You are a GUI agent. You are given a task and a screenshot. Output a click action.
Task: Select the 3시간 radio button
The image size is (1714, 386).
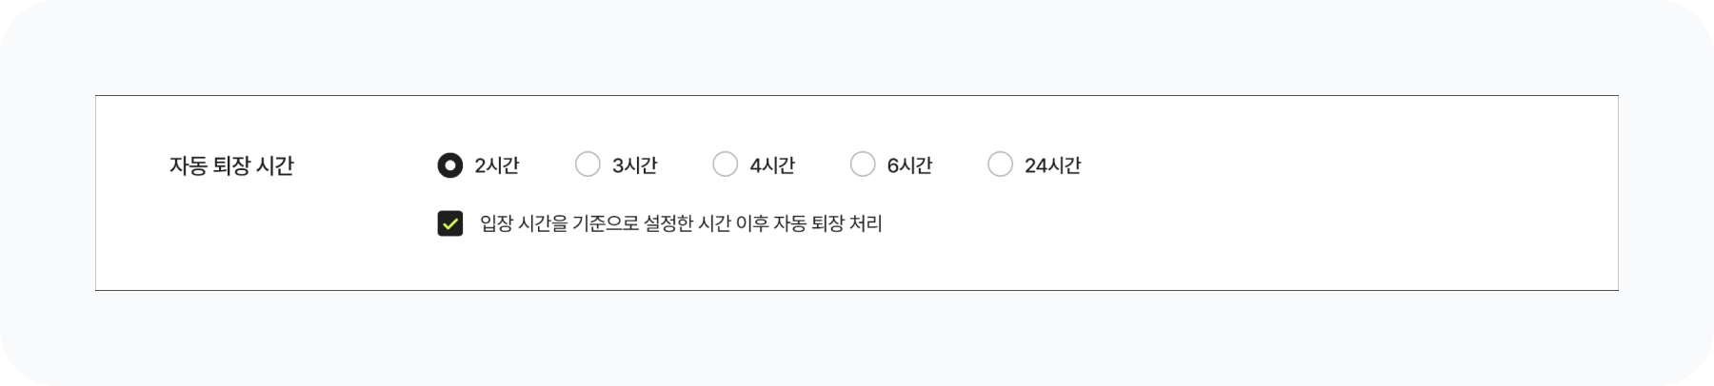click(x=588, y=165)
